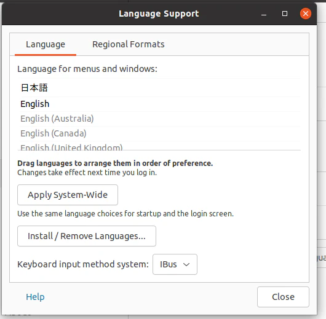Open Install / Remove Languages dialog
The height and width of the screenshot is (319, 326).
pos(87,236)
